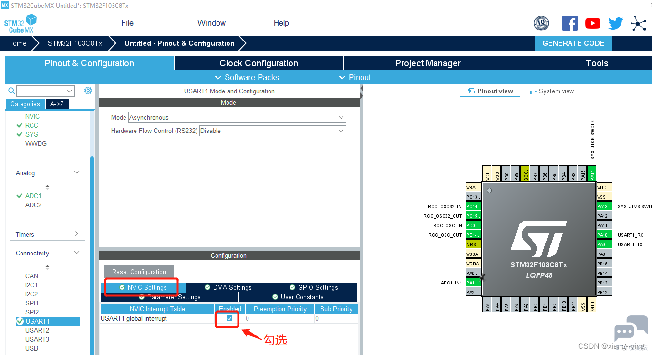The image size is (652, 355).
Task: Expand the Pinout dropdown menu
Action: click(354, 77)
